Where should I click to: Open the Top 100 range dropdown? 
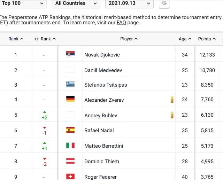(23, 3)
